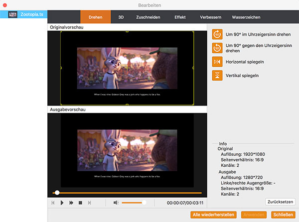Click the Schließen button
The height and width of the screenshot is (222, 299).
[x=283, y=215]
